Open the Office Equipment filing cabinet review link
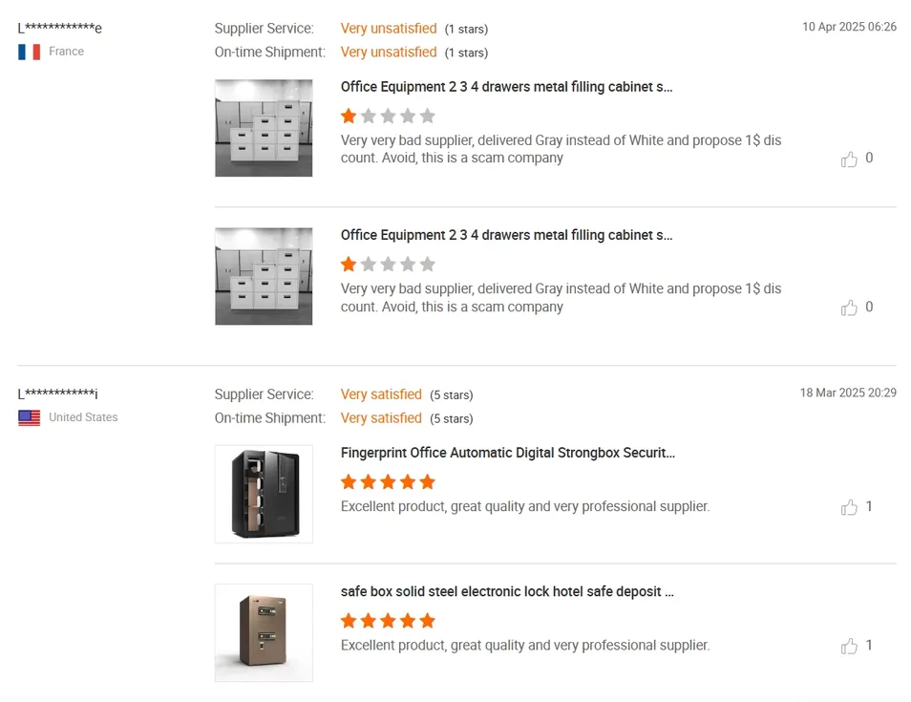Viewport: 911px width, 702px height. (506, 87)
